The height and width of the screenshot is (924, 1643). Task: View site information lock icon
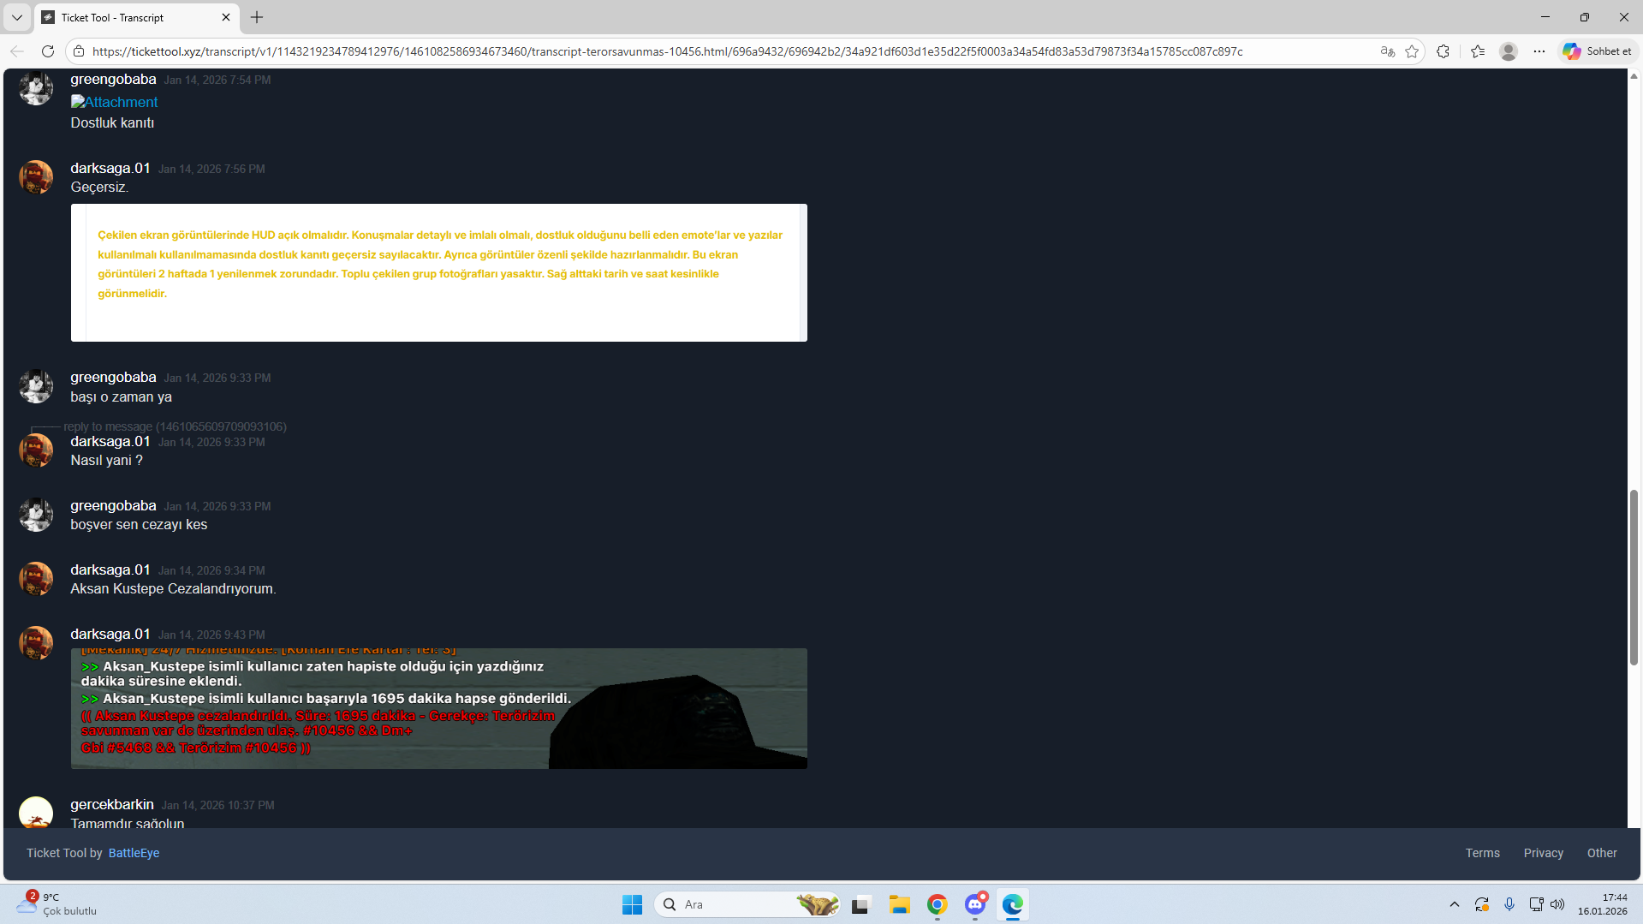pos(79,51)
